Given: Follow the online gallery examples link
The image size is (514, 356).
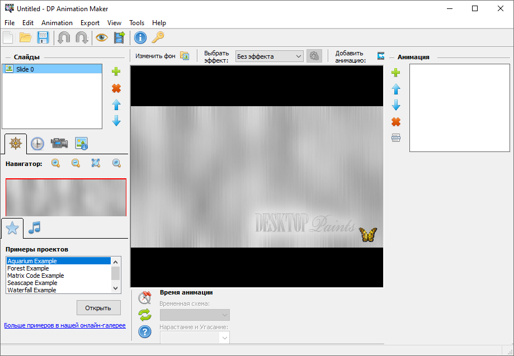Looking at the screenshot, I should pos(64,325).
